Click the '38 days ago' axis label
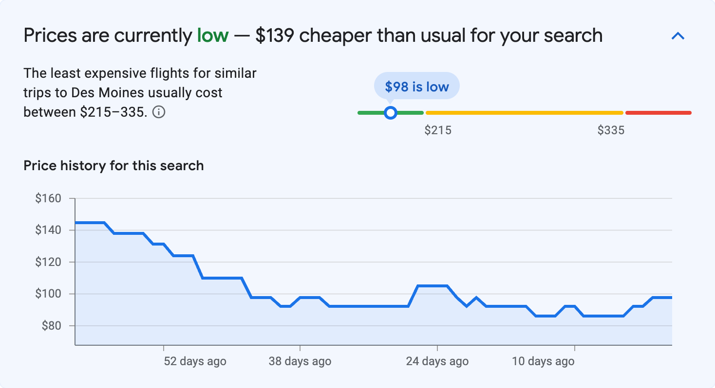 [300, 361]
